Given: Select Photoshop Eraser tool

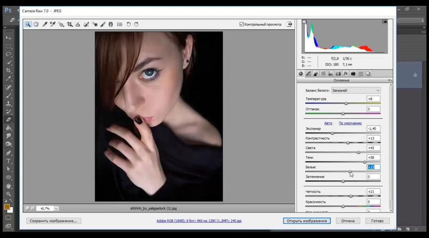Looking at the screenshot, I should [x=9, y=120].
